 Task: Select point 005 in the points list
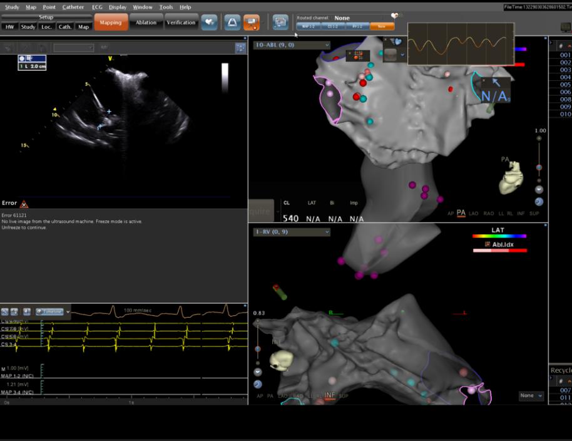(565, 85)
